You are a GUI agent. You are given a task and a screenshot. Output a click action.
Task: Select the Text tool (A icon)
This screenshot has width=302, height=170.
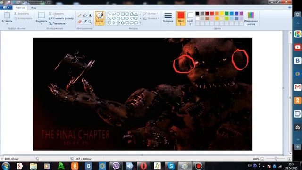(x=90, y=16)
